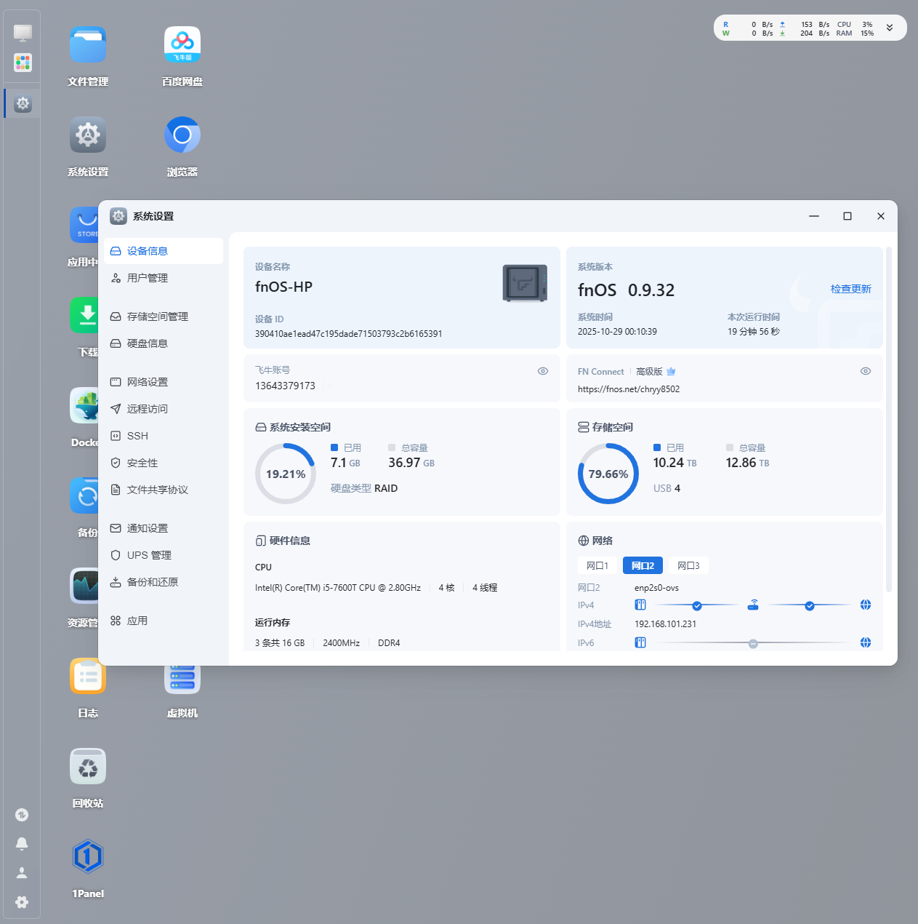
Task: Open 备份和还原 in sidebar
Action: coord(164,582)
